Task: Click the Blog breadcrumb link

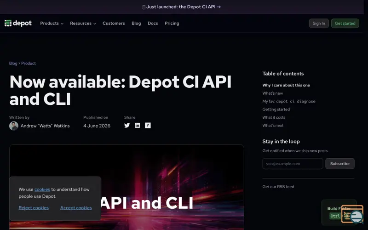Action: [13, 63]
